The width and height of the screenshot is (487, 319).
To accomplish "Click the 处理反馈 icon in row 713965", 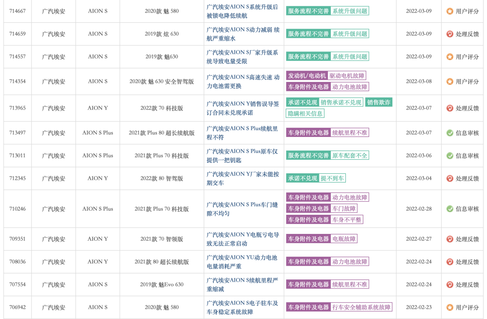I will click(450, 108).
